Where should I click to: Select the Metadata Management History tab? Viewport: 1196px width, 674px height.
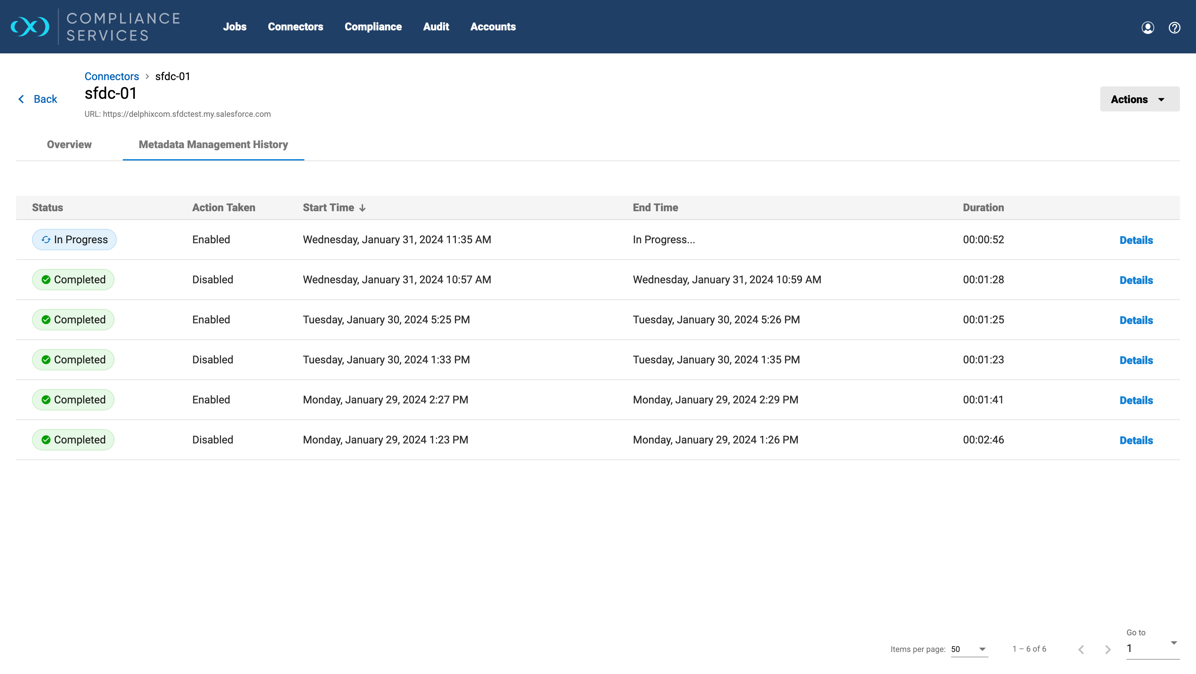(x=214, y=144)
